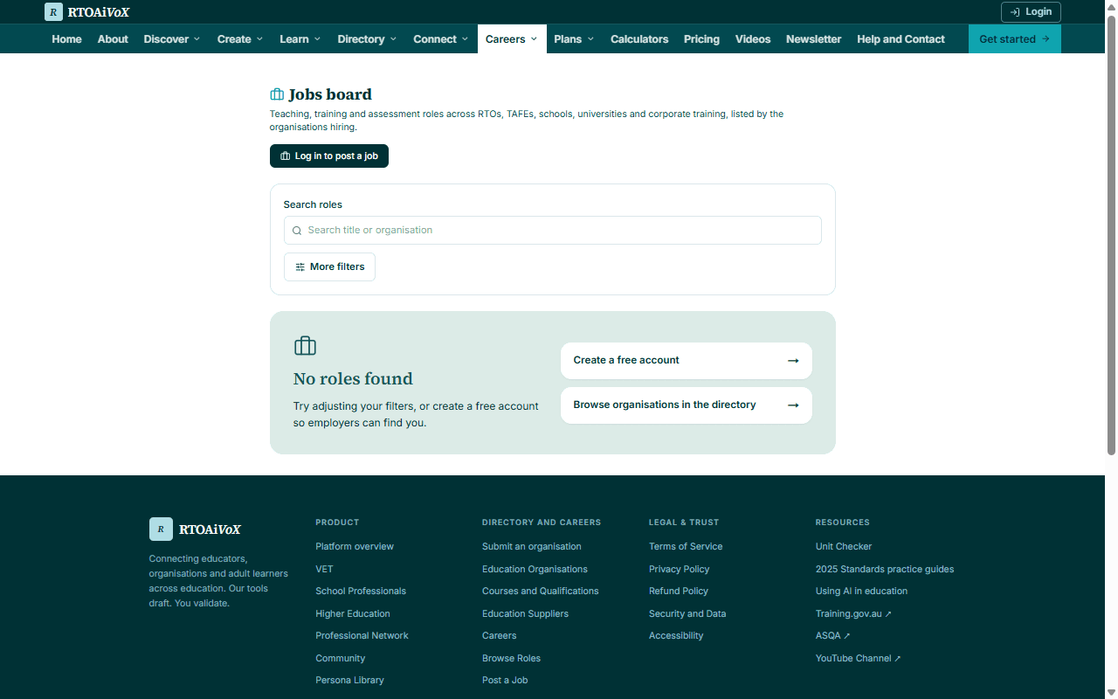The image size is (1118, 699).
Task: Open the Directory dropdown
Action: pyautogui.click(x=367, y=39)
